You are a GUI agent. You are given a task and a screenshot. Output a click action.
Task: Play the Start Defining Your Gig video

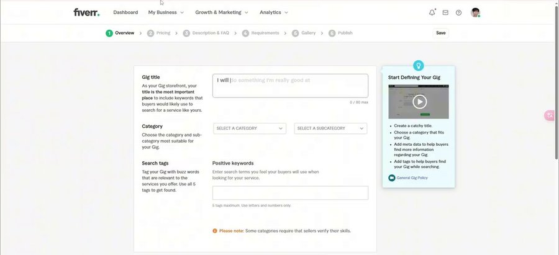tap(420, 102)
